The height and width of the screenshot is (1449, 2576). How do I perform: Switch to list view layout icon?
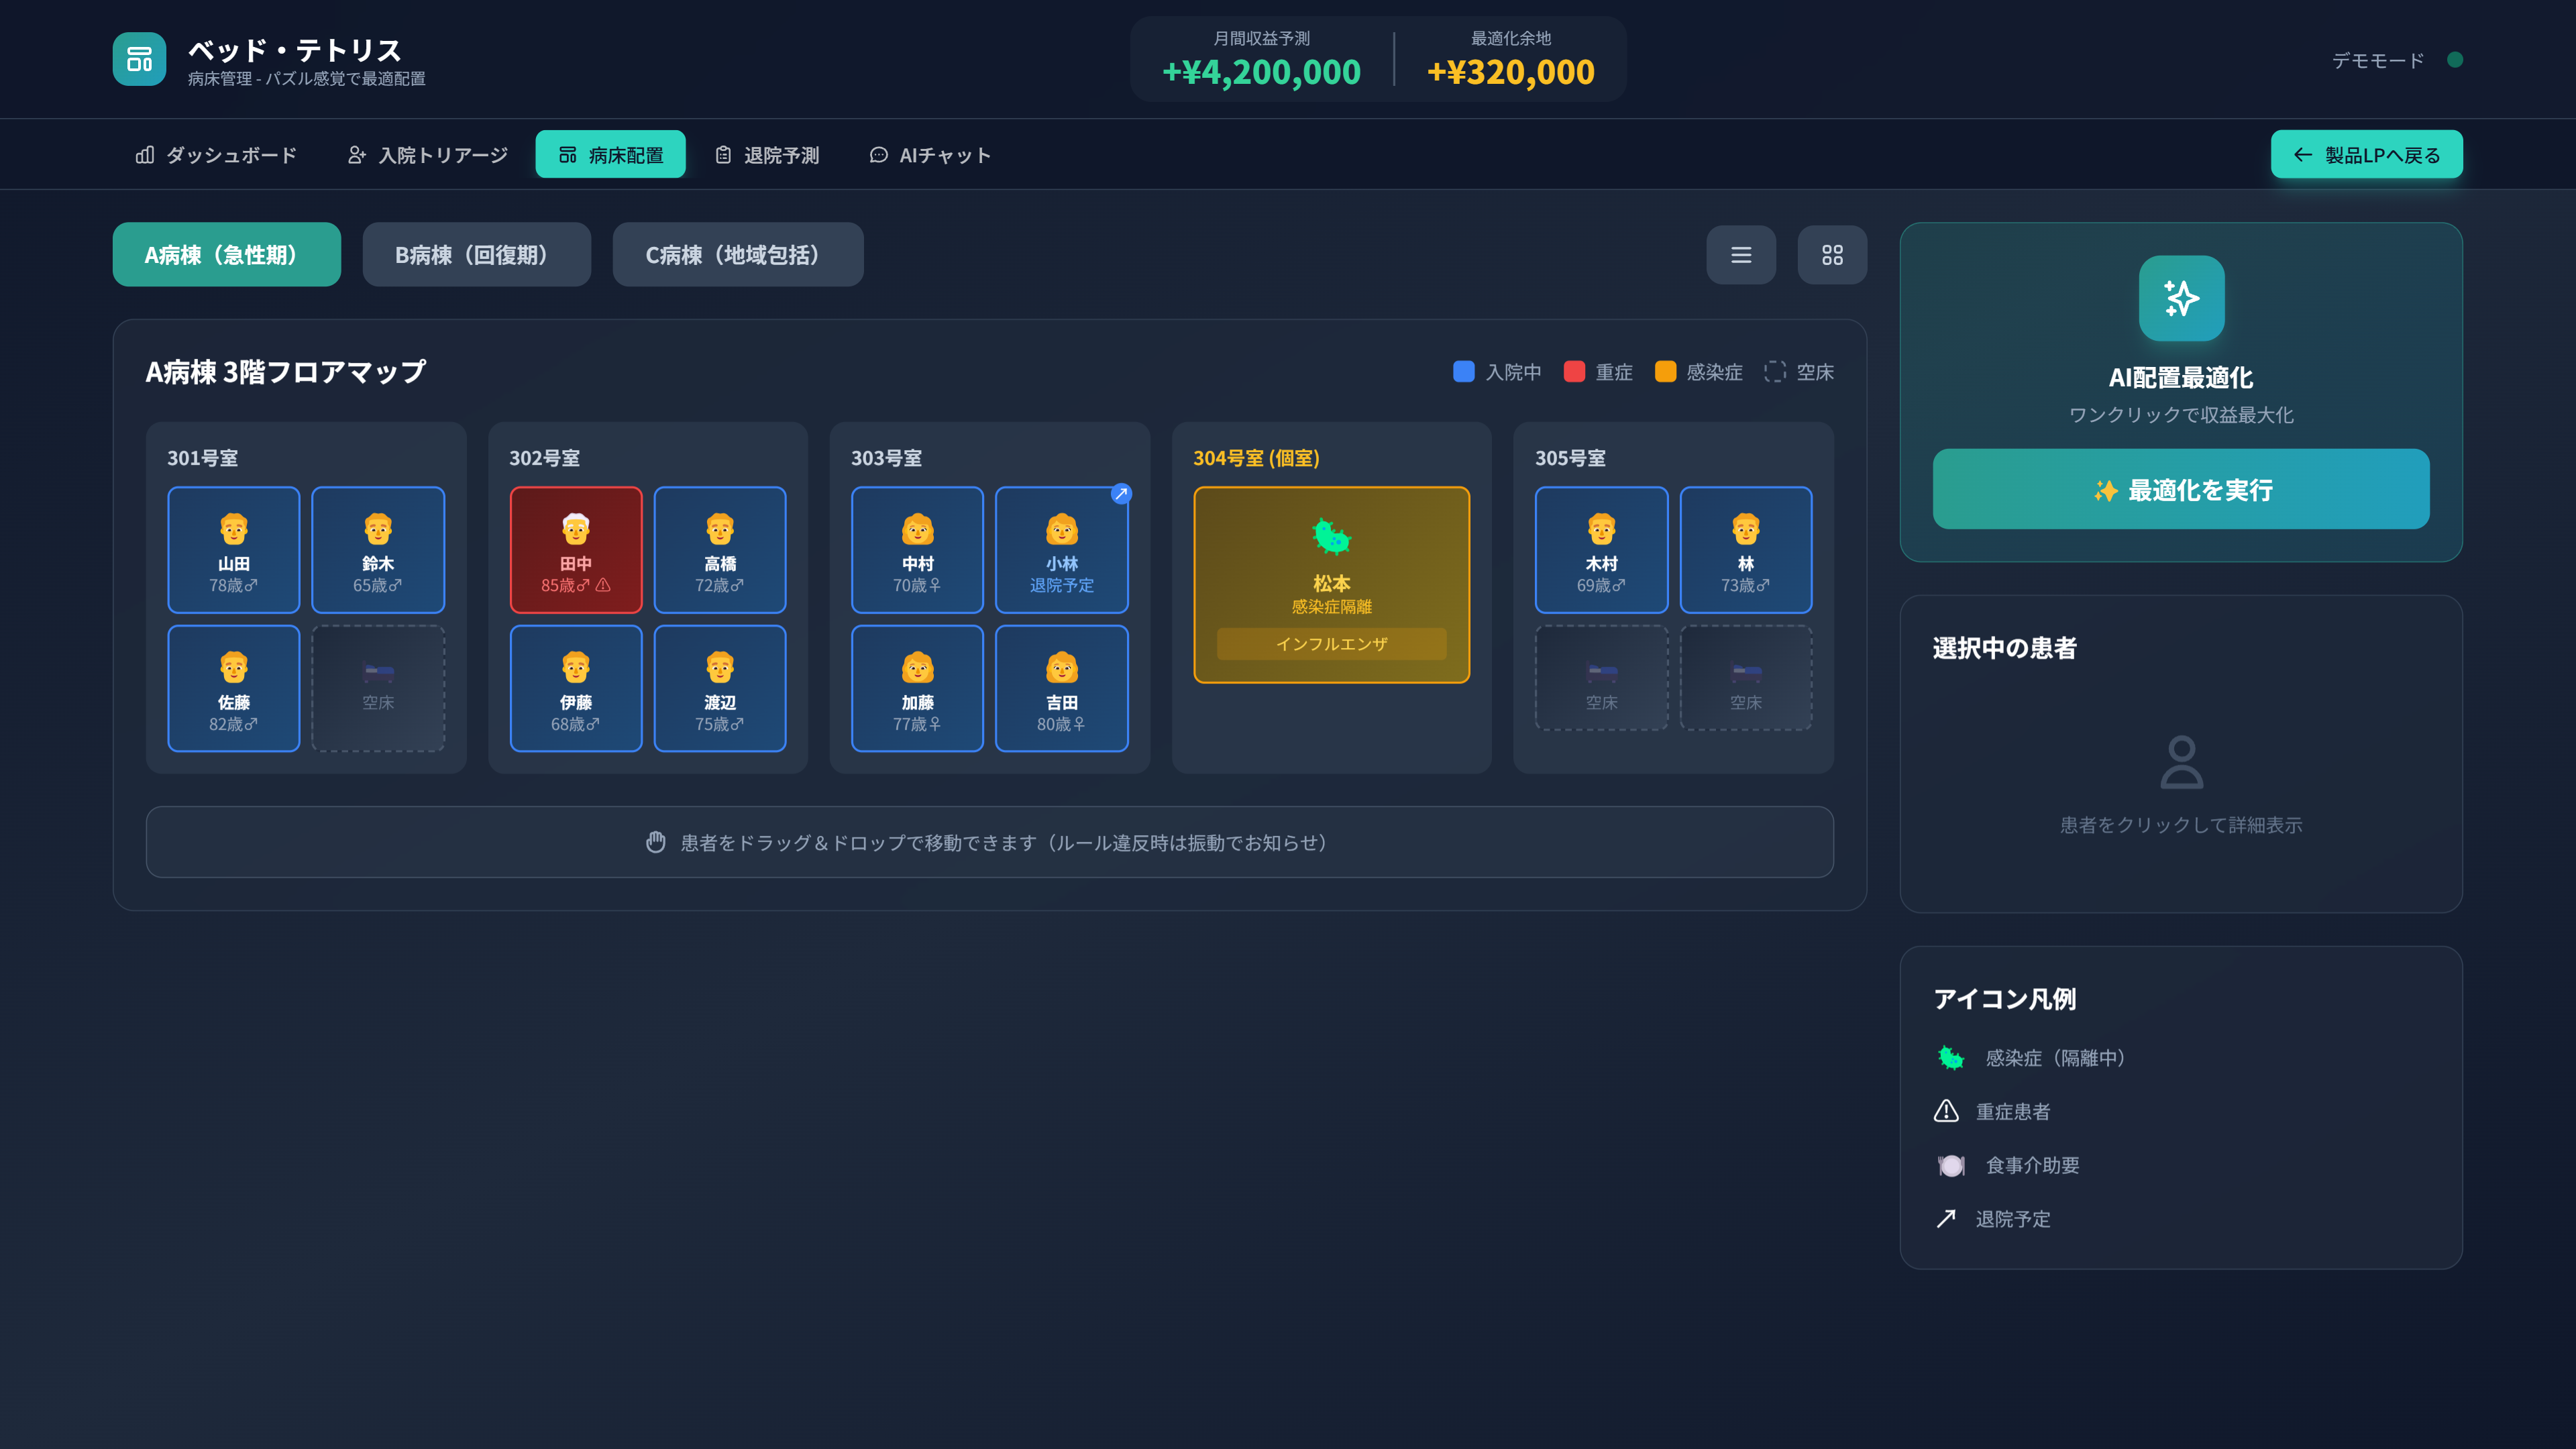[x=1740, y=255]
